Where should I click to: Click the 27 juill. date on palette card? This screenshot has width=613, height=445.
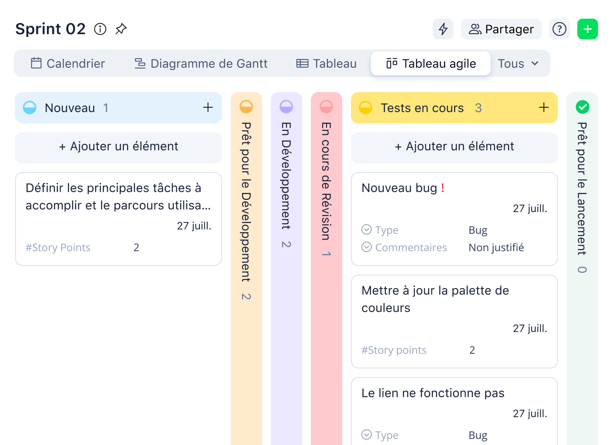pyautogui.click(x=530, y=329)
